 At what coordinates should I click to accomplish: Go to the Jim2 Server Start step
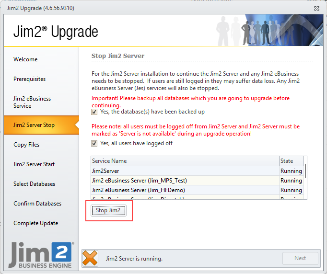(34, 164)
